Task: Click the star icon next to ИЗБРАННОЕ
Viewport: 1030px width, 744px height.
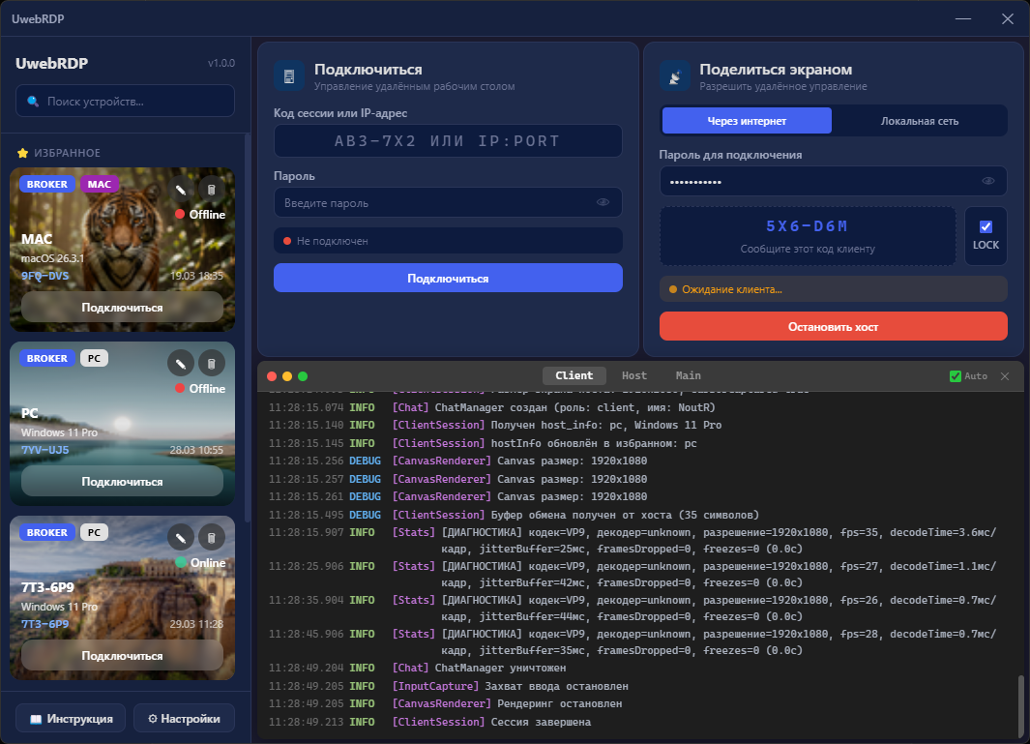Action: (x=21, y=152)
